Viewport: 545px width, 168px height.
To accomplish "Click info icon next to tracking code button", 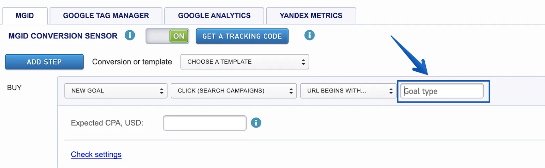I will click(309, 35).
